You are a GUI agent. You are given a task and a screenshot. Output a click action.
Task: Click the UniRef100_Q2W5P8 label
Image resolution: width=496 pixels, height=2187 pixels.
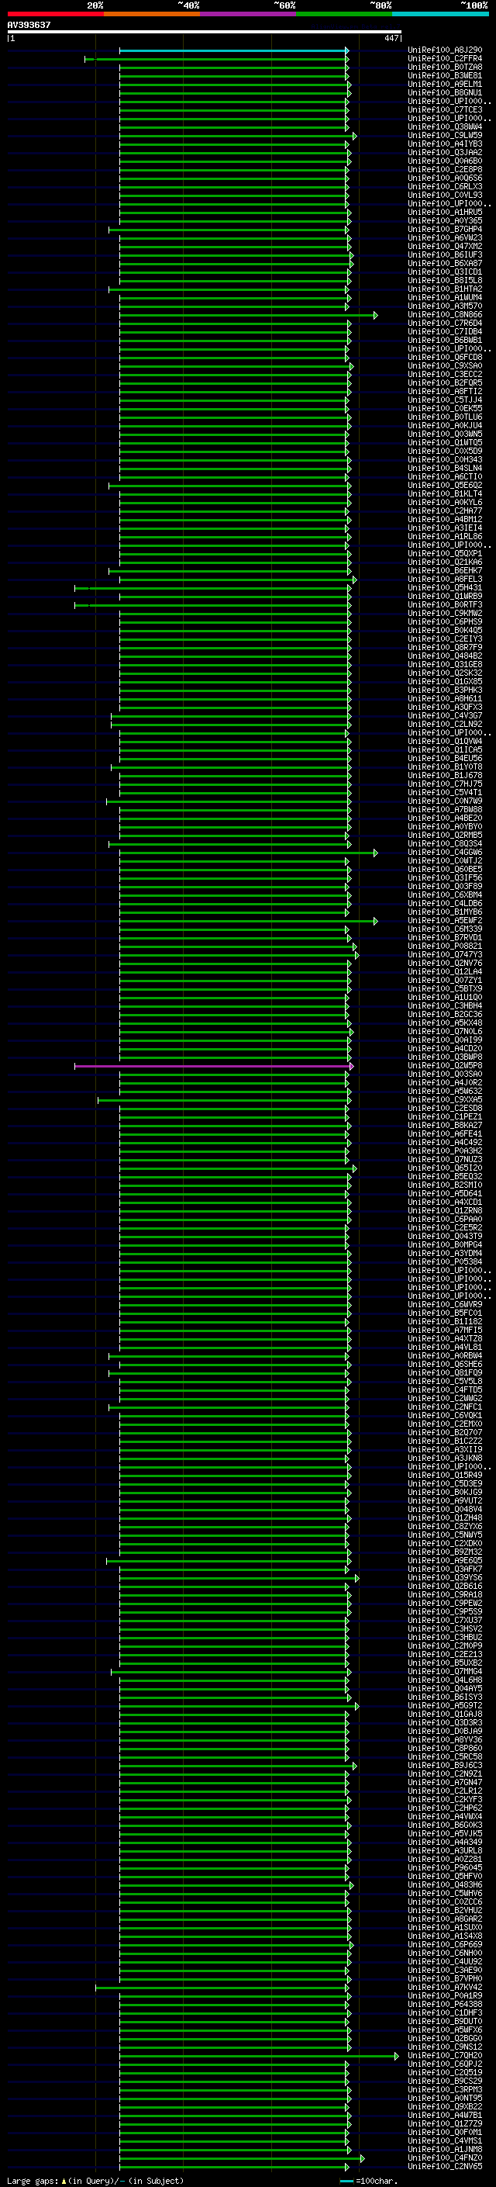[445, 1065]
